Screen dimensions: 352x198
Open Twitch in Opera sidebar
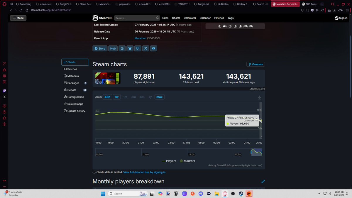click(4, 91)
